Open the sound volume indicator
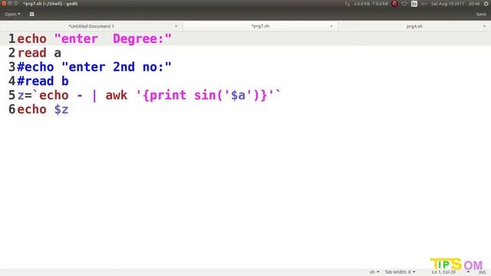This screenshot has height=276, width=491. [x=424, y=4]
